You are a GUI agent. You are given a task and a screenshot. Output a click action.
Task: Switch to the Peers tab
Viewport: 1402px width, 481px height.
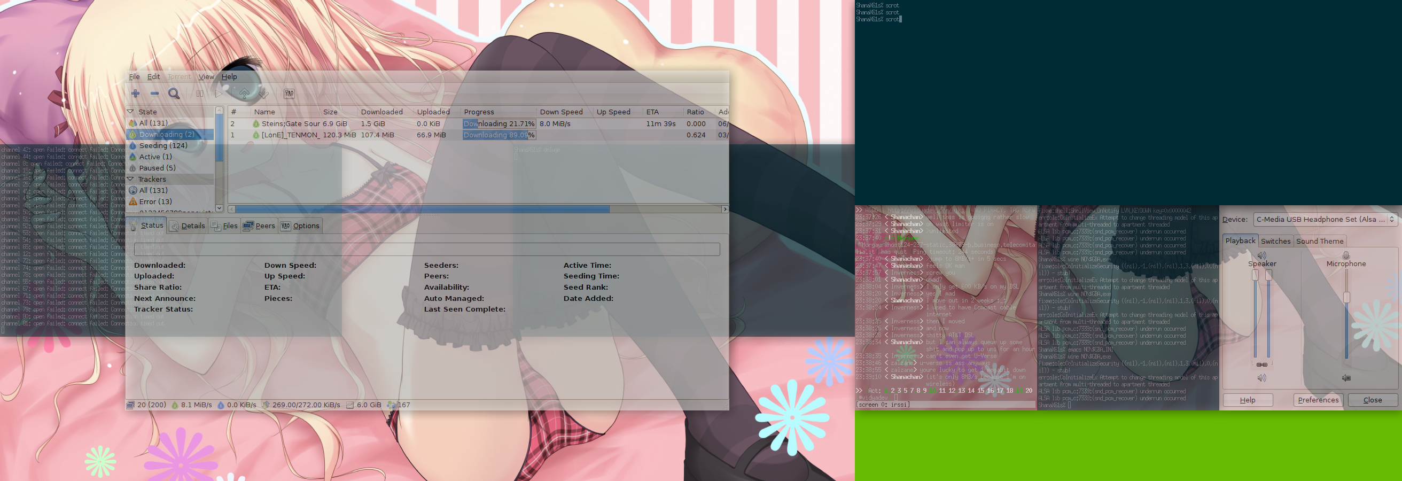260,226
